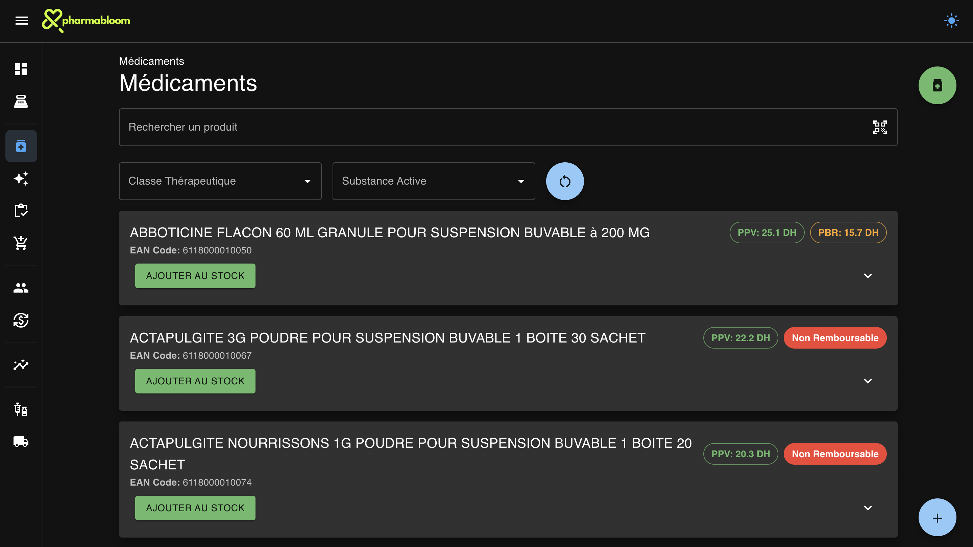The width and height of the screenshot is (973, 547).
Task: Select the medications bottle sidebar icon
Action: point(21,146)
